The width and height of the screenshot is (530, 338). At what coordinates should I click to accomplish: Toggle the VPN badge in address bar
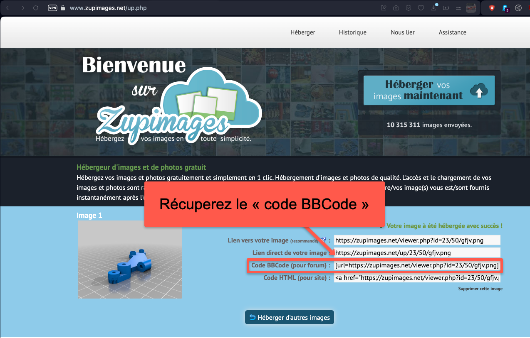click(x=52, y=8)
